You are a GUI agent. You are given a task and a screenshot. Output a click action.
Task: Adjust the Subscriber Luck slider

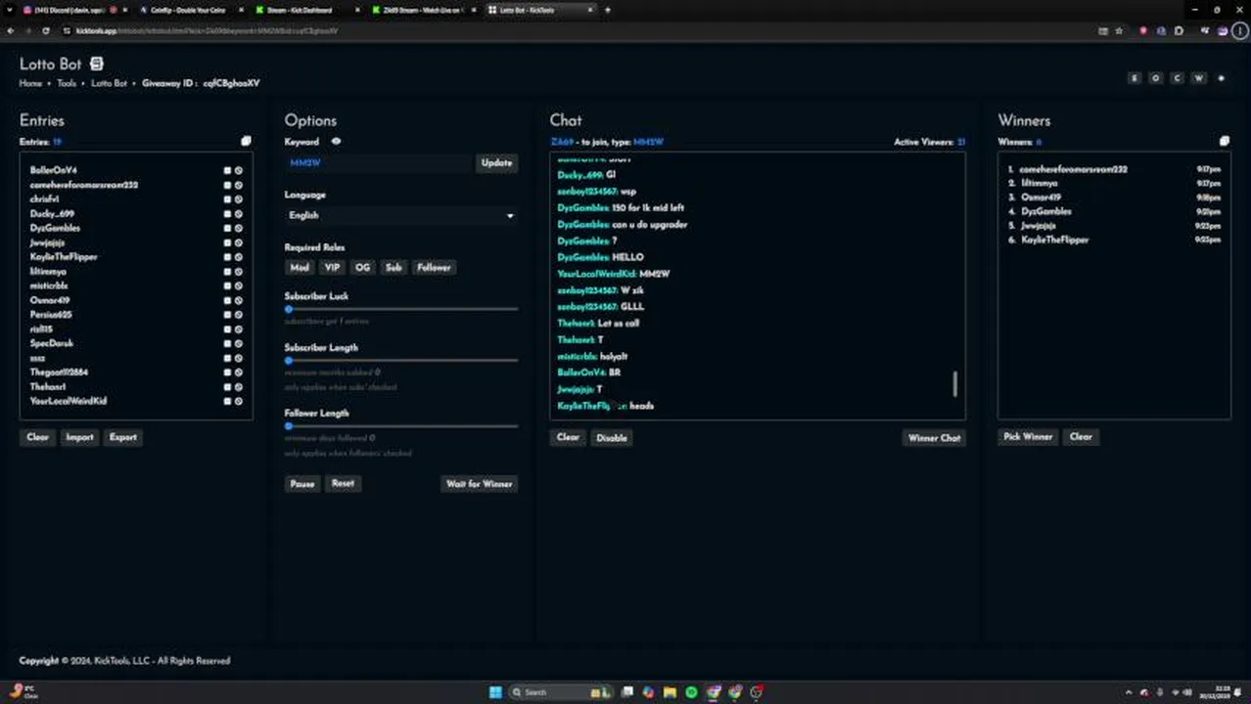[401, 309]
